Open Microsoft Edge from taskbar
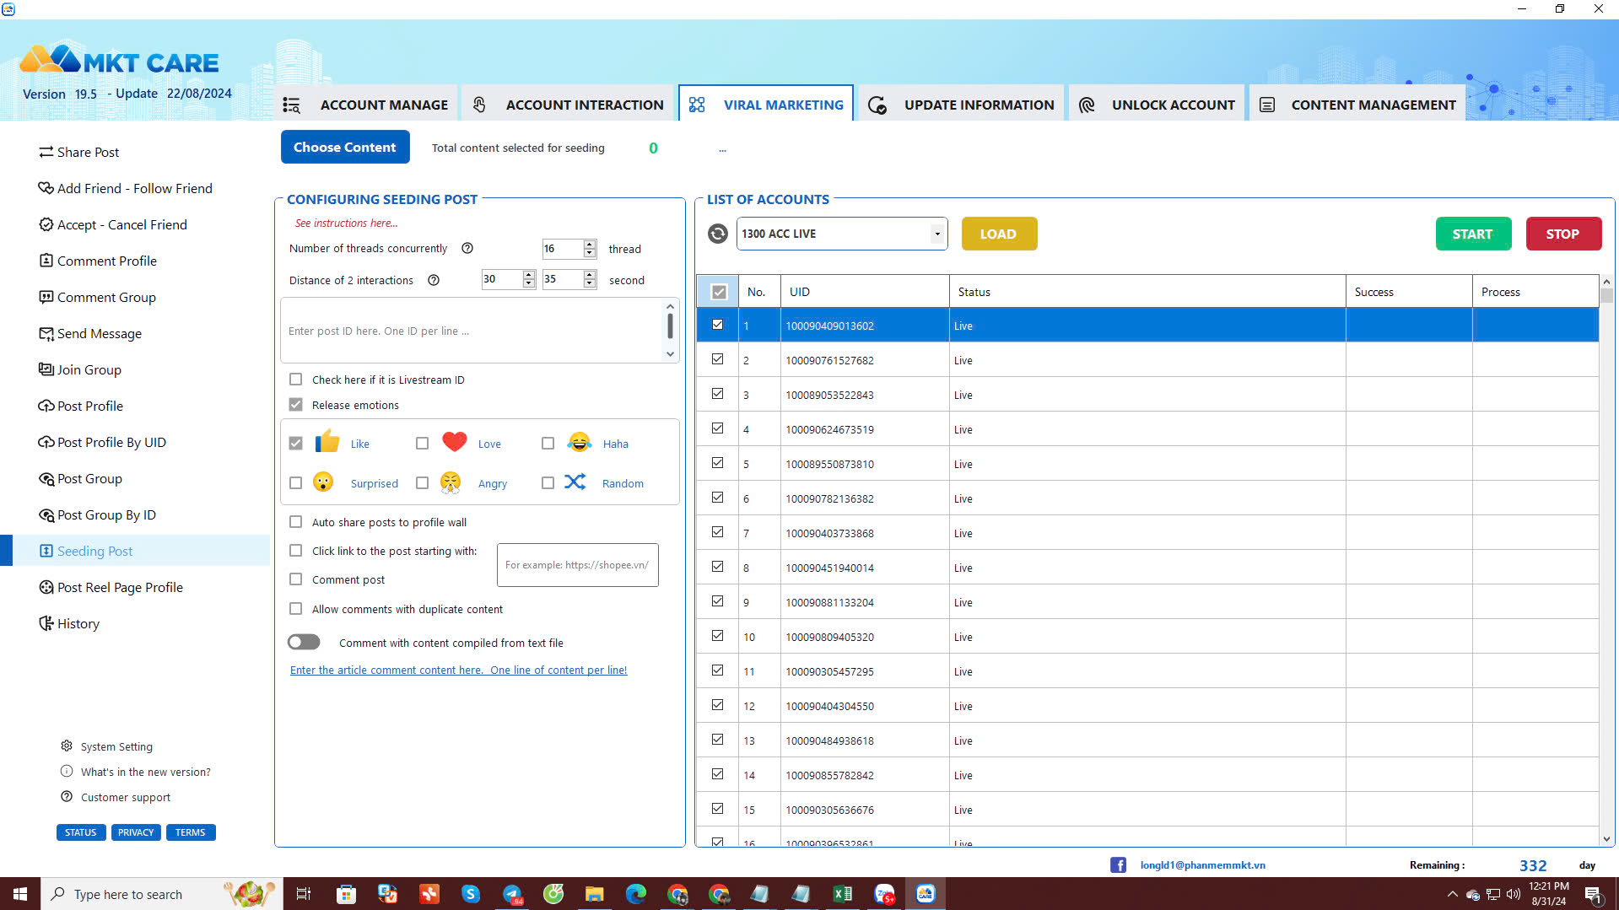 (x=636, y=894)
